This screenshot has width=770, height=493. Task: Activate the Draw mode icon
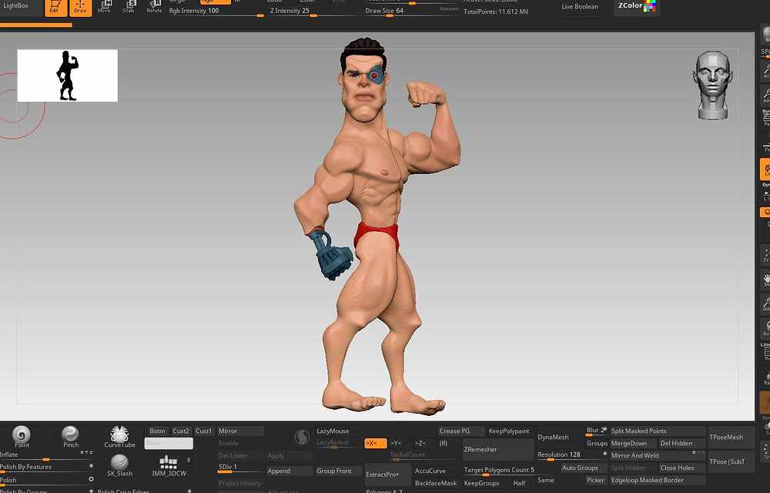[x=80, y=8]
